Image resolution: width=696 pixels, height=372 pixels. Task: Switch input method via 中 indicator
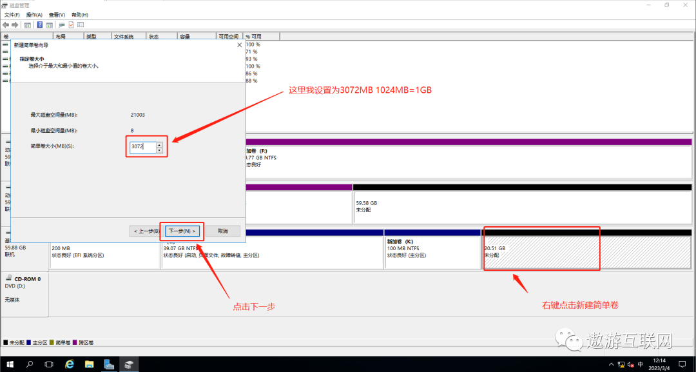640,364
